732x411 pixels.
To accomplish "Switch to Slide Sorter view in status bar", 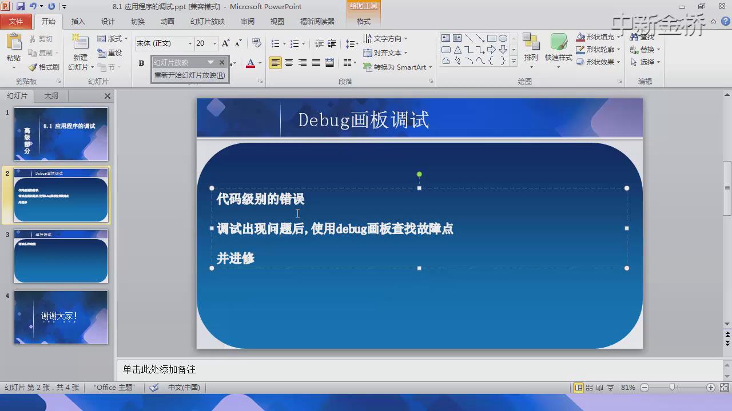I will click(x=589, y=388).
